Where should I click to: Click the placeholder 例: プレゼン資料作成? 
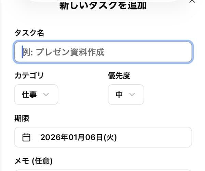(x=64, y=52)
